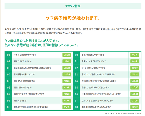Click question text のどの奥に物がつかえている感じがしますか
Screen dimensions: 145x116
99,81
